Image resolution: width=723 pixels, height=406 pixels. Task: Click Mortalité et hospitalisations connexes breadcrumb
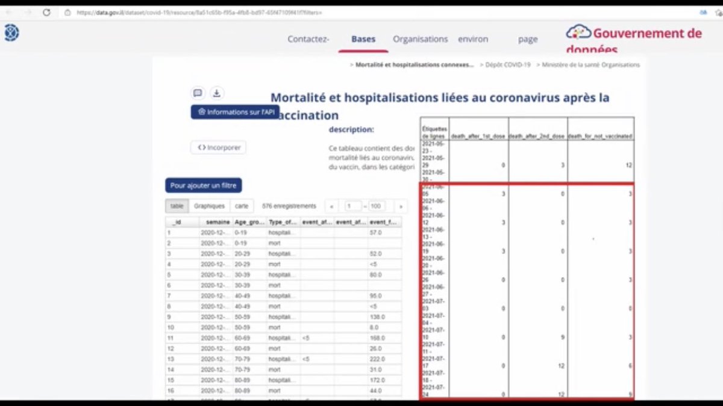click(x=415, y=65)
